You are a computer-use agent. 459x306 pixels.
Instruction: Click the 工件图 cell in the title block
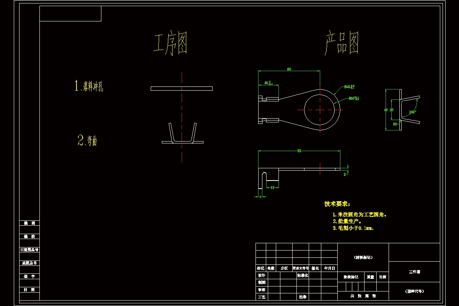(x=415, y=272)
